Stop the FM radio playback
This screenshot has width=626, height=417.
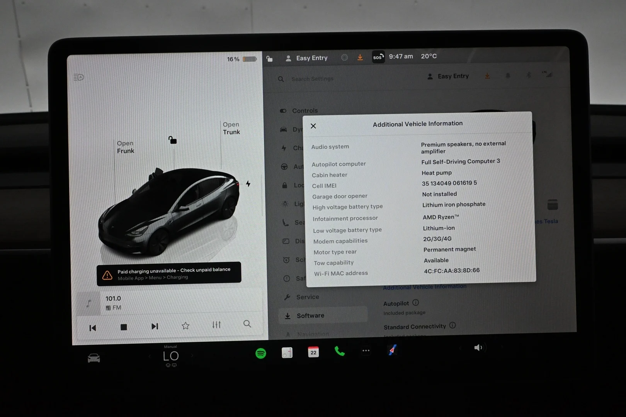[x=124, y=327]
